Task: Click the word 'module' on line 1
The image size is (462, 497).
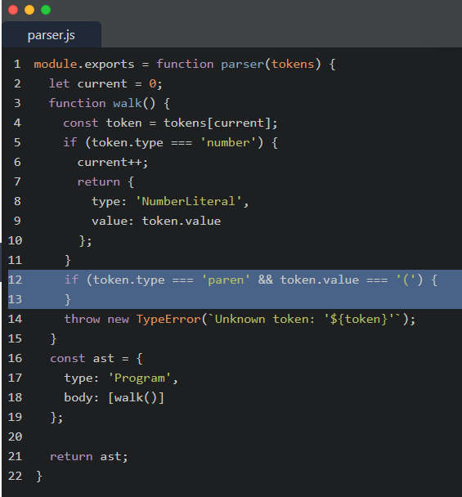Action: tap(56, 65)
